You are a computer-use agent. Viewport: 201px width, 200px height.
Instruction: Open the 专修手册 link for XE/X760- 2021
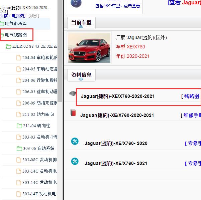(x=194, y=163)
